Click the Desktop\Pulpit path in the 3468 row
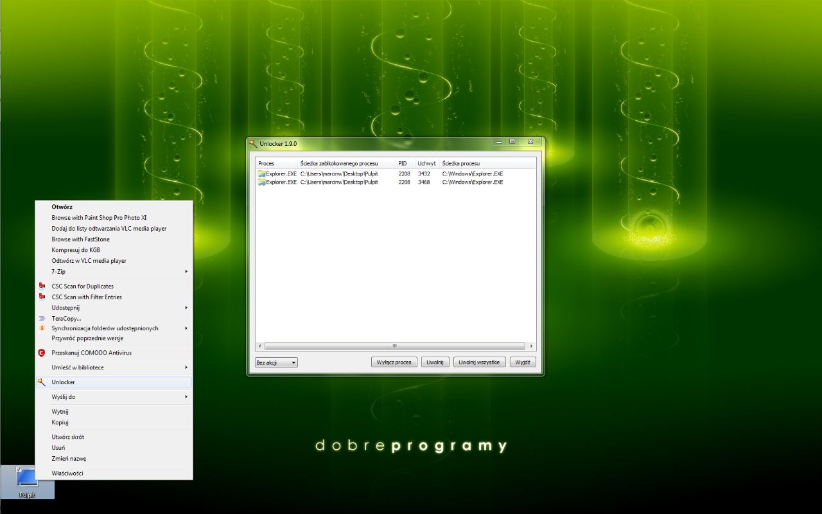This screenshot has height=514, width=822. click(339, 182)
